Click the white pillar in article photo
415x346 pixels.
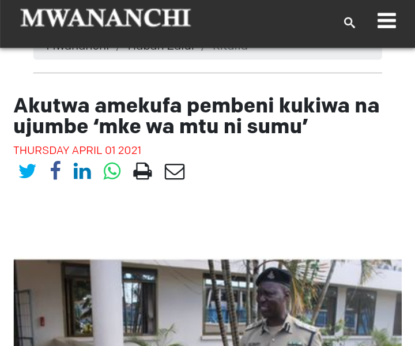tap(106, 303)
